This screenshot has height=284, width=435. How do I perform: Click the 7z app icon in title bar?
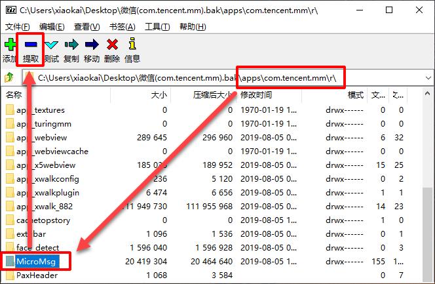click(10, 10)
